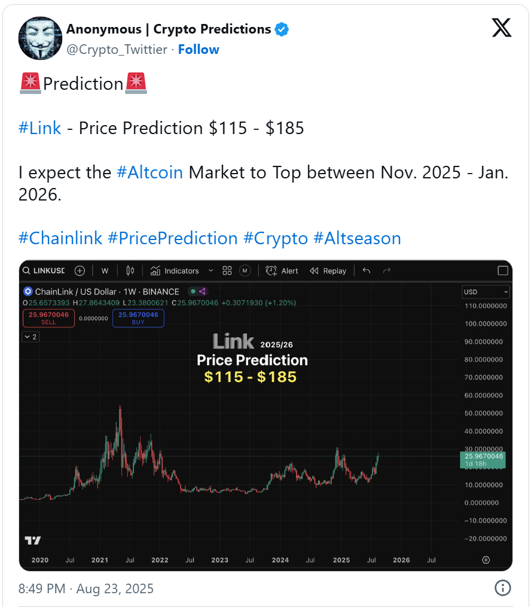Expand the collapsed indicators legend showing 2

[x=30, y=337]
